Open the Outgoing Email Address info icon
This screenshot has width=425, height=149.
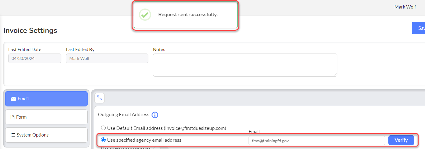(x=155, y=115)
